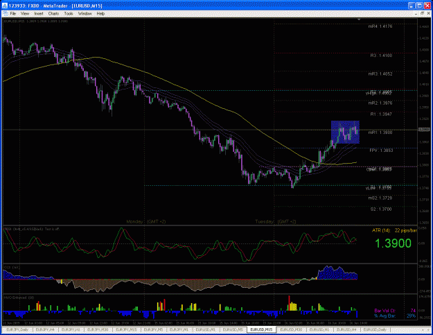Image resolution: width=433 pixels, height=335 pixels.
Task: Restore down the inner chart window
Action: pyautogui.click(x=422, y=14)
